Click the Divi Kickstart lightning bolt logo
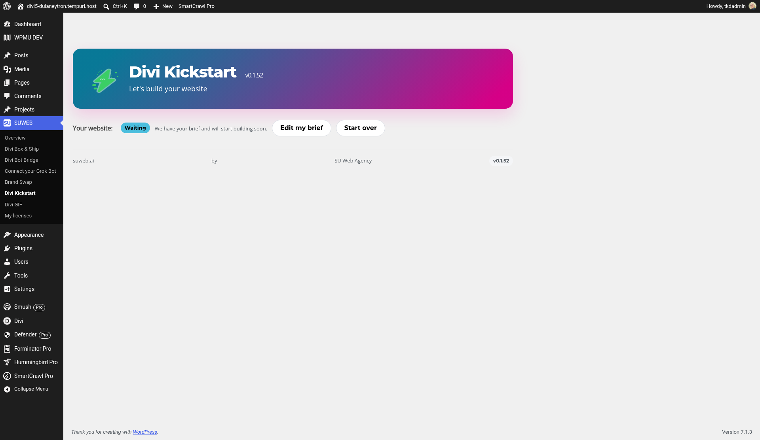Screen dimensions: 760x440 click(105, 81)
